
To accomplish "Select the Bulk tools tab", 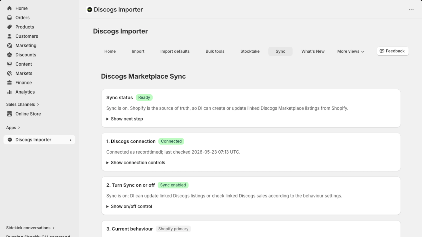I will tap(215, 51).
